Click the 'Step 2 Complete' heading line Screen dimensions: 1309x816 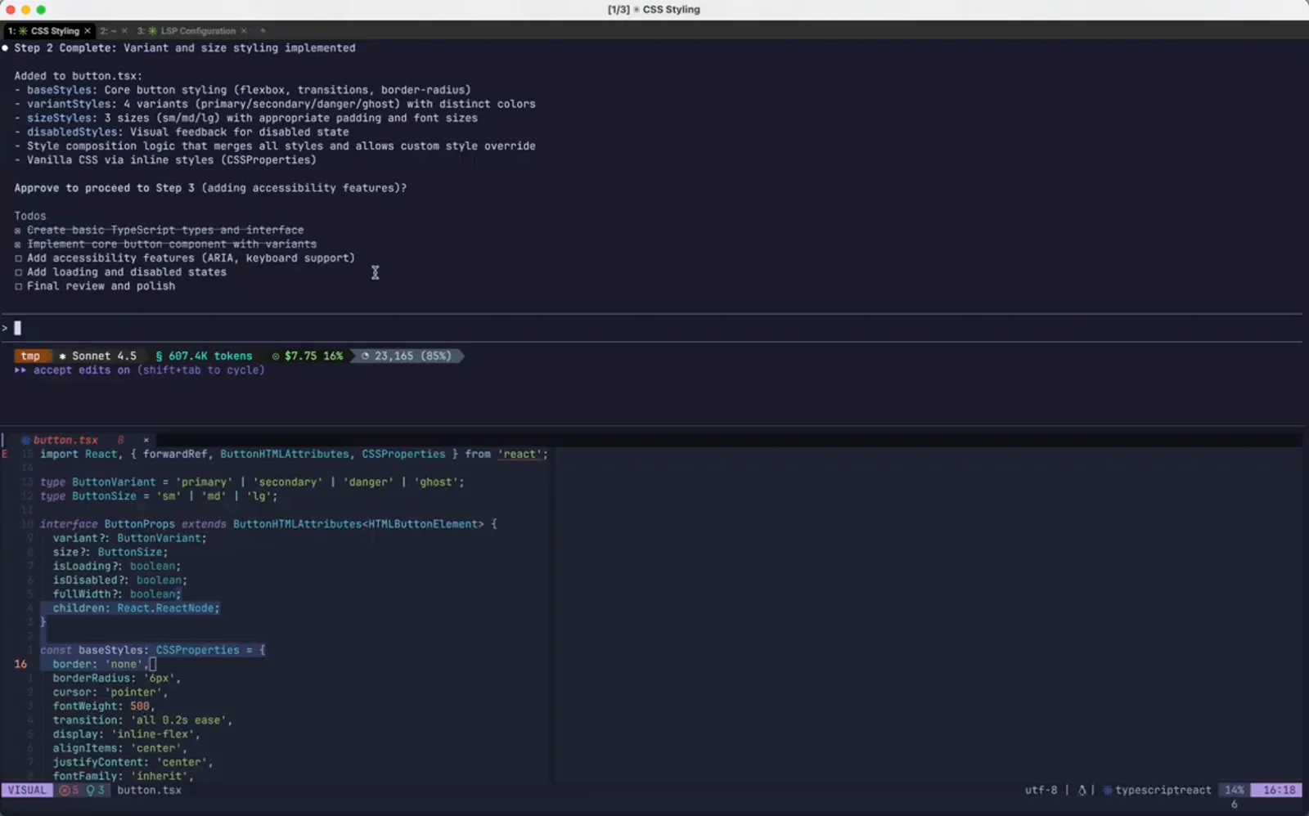[x=185, y=48]
